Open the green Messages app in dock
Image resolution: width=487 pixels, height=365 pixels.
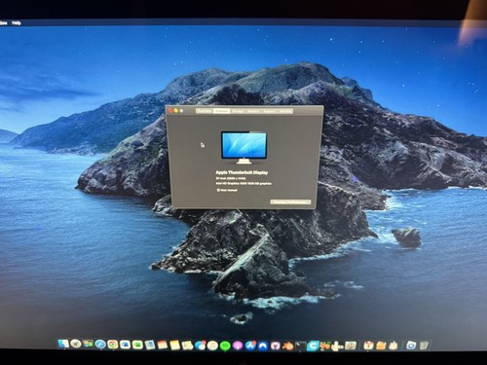pos(225,346)
